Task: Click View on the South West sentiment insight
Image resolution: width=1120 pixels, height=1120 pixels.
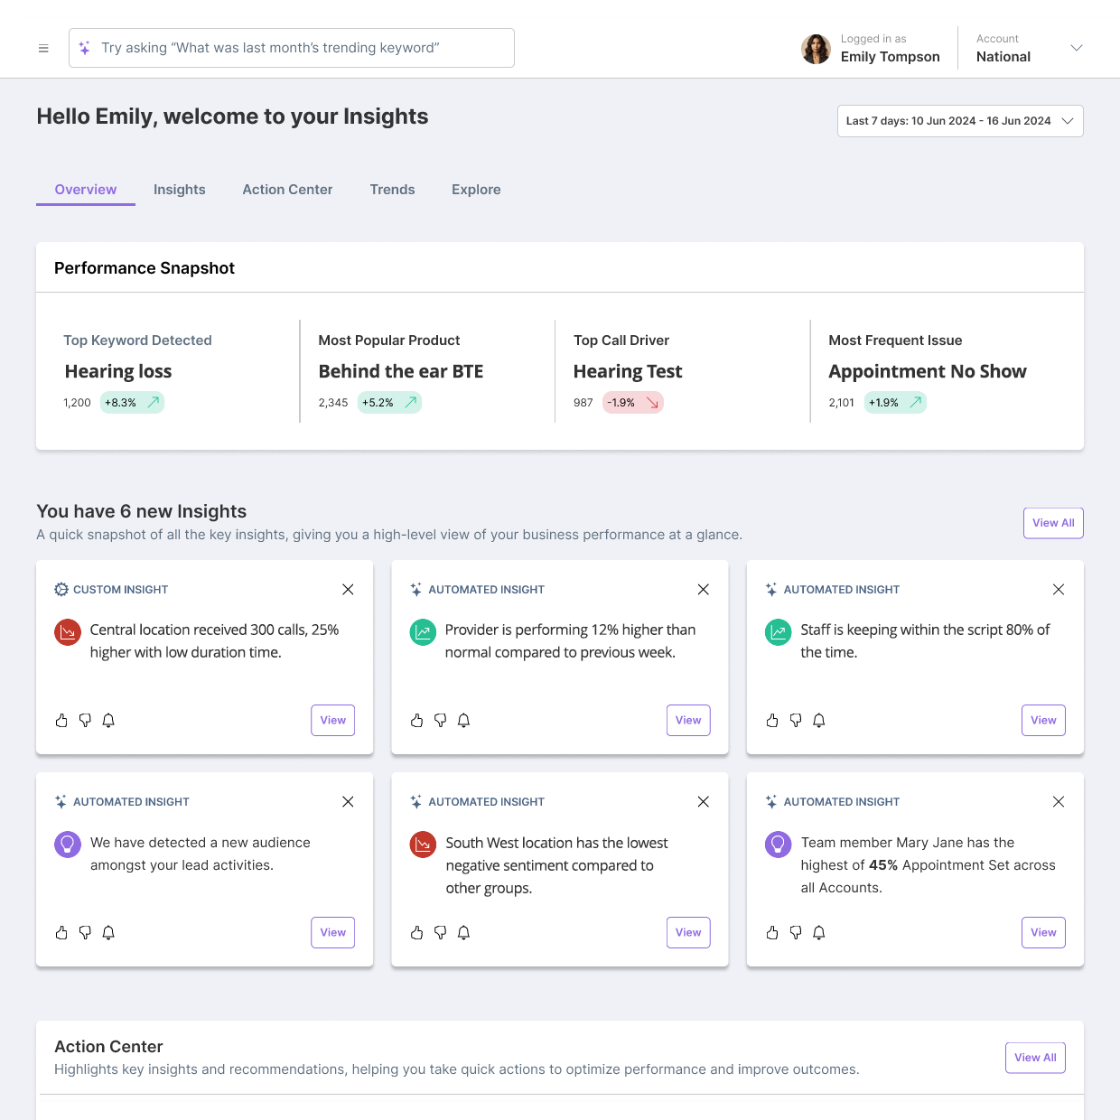Action: pos(687,932)
